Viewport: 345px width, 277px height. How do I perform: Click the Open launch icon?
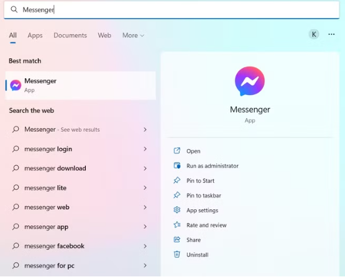click(x=177, y=150)
